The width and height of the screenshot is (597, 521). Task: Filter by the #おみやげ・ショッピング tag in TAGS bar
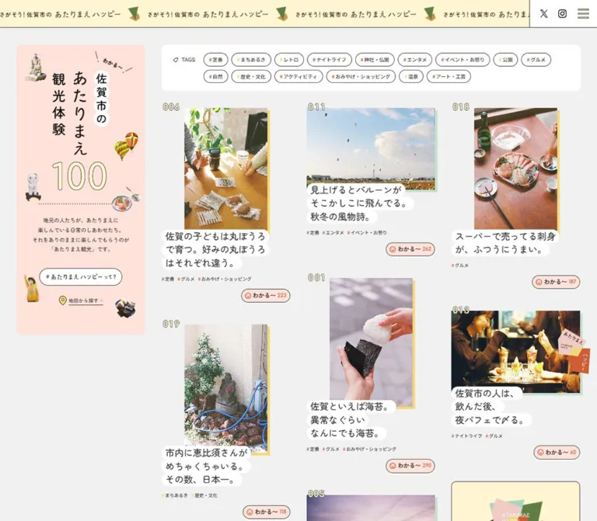pos(361,76)
